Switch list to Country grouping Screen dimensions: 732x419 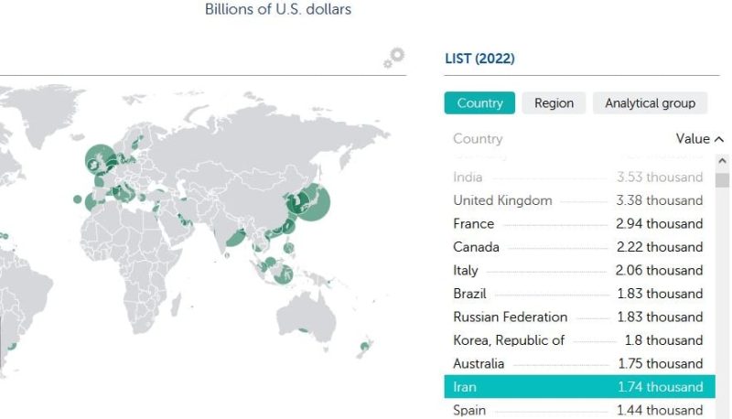479,103
